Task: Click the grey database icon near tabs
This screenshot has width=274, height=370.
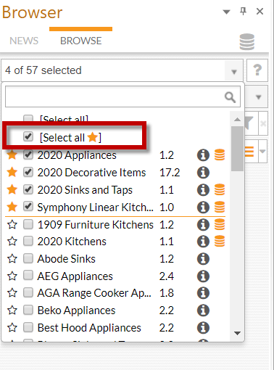Action: (247, 42)
